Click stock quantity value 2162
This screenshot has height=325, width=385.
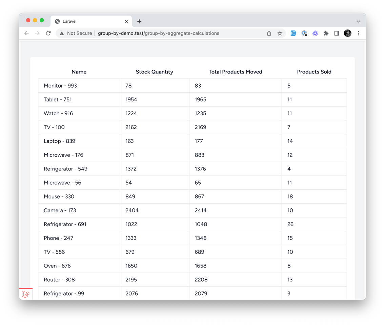pos(131,127)
